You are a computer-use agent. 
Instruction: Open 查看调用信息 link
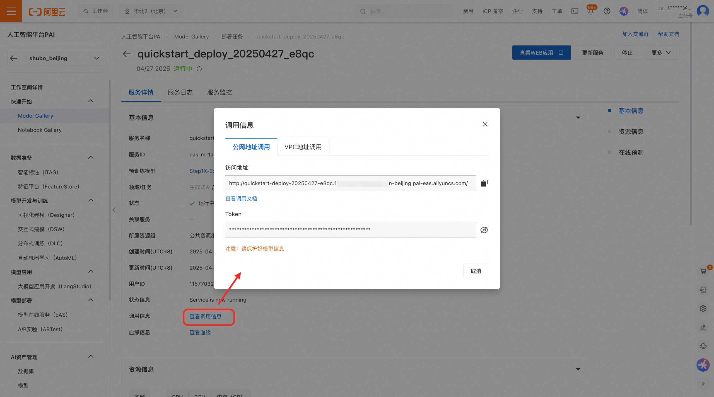pyautogui.click(x=206, y=317)
